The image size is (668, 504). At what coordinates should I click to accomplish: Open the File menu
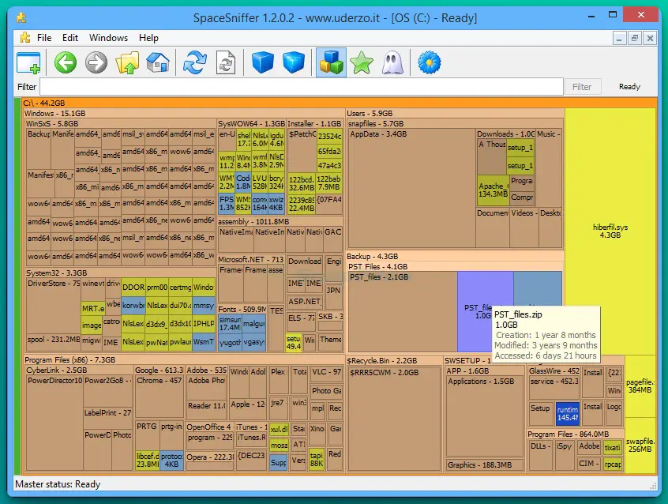coord(44,38)
